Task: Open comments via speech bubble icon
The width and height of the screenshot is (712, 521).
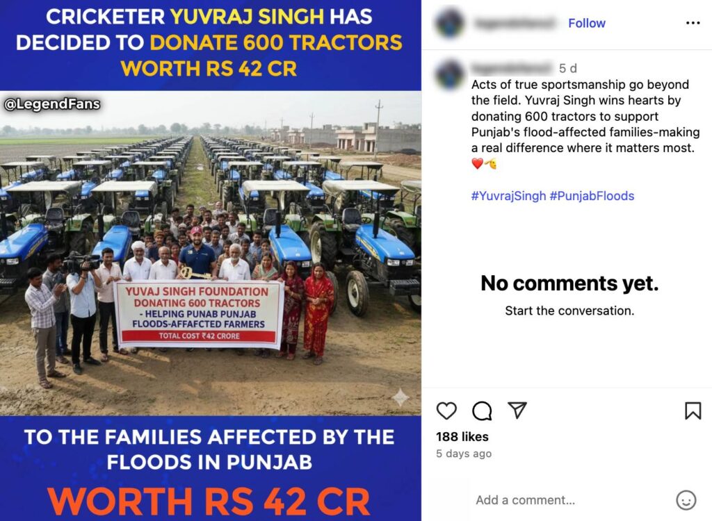Action: click(x=482, y=411)
